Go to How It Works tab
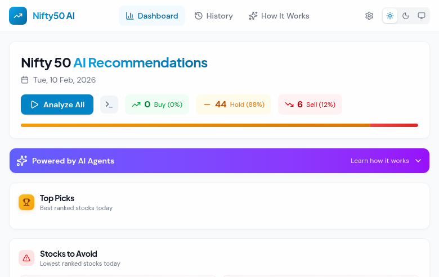Viewport: 439px width, 277px height. tap(279, 16)
